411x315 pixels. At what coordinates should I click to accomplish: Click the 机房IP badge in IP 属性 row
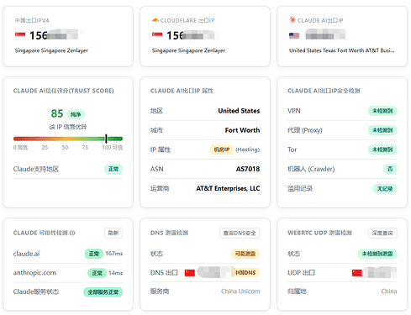pos(222,150)
